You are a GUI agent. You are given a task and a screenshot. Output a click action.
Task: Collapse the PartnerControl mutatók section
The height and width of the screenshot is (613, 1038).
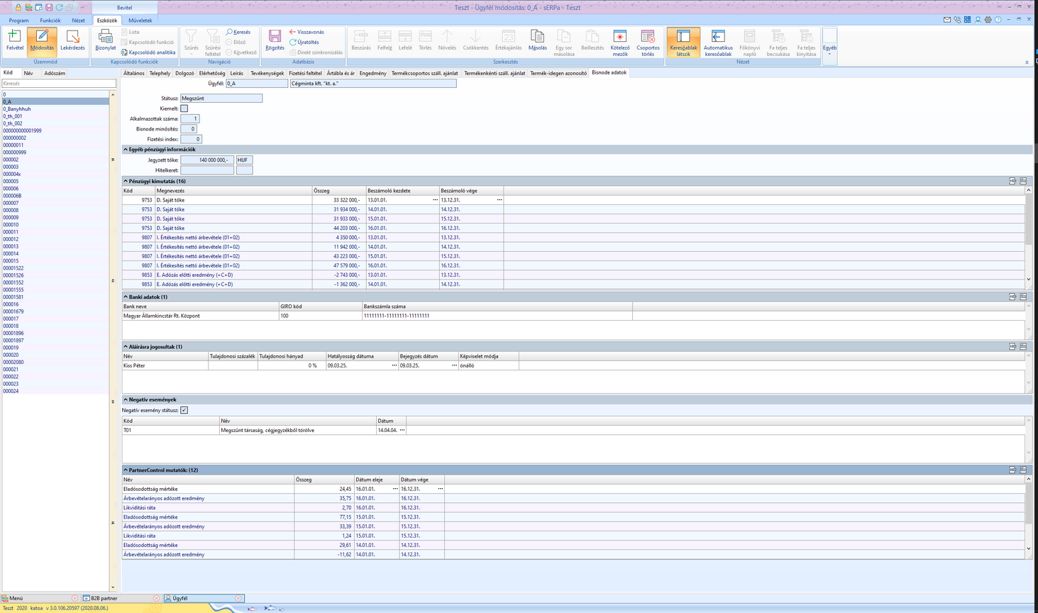126,470
